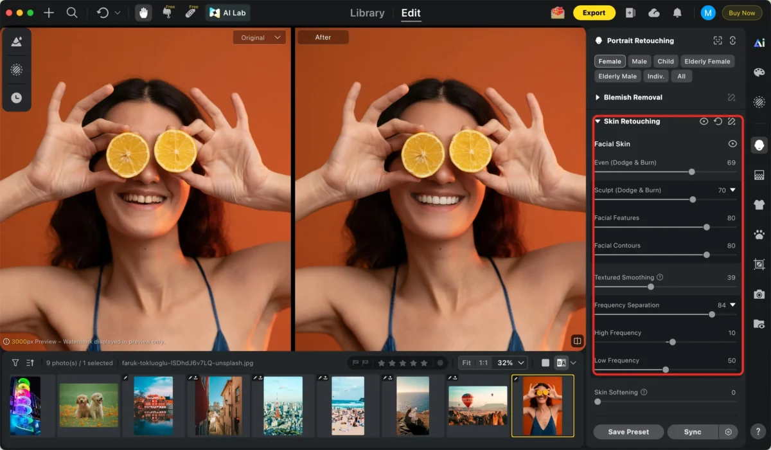This screenshot has width=771, height=450.
Task: Switch to the Library tab
Action: point(368,13)
